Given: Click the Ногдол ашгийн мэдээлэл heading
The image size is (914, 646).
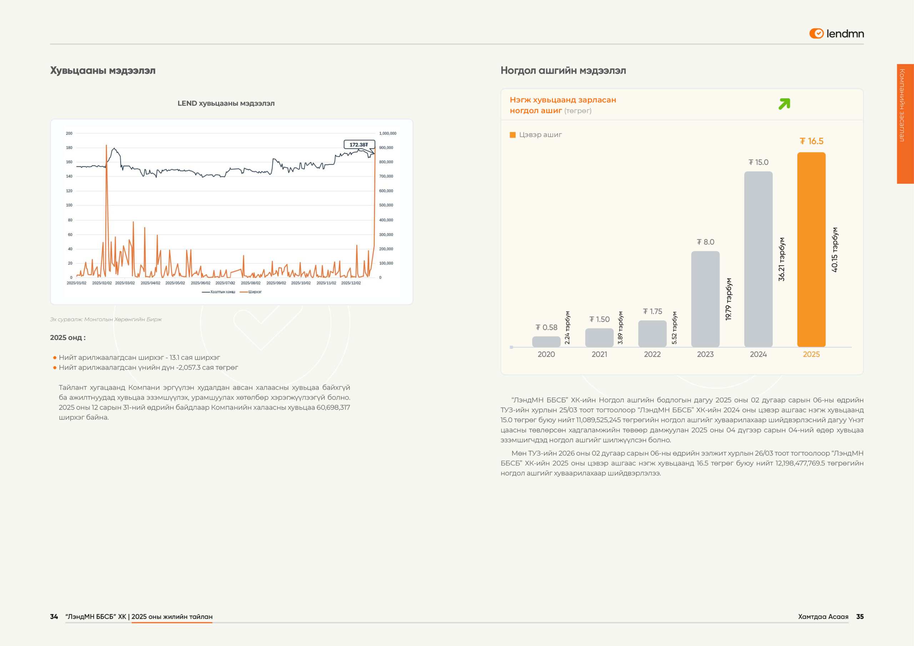Looking at the screenshot, I should tap(563, 70).
